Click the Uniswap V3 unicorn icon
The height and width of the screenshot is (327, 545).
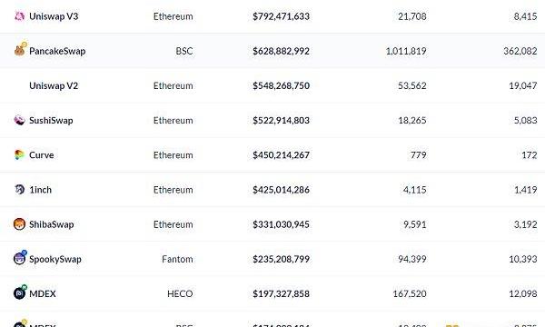click(19, 16)
